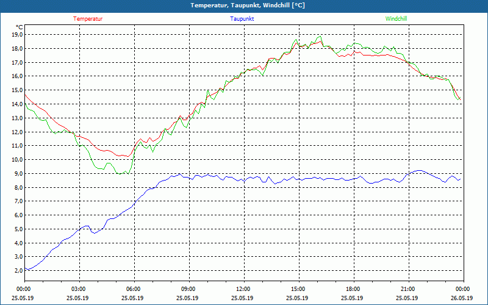Click the '06:00' x-axis time label
This screenshot has width=488, height=305.
[134, 289]
